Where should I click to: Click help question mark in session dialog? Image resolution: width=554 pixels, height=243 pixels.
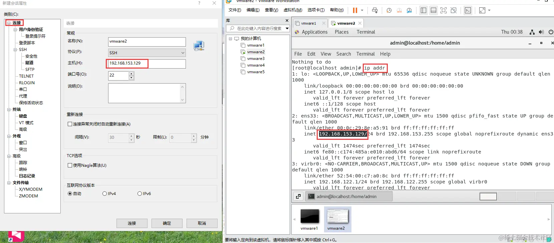[x=199, y=3]
